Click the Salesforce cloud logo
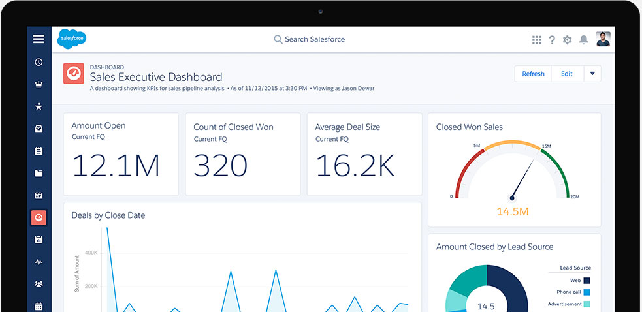642x312 pixels. 72,39
